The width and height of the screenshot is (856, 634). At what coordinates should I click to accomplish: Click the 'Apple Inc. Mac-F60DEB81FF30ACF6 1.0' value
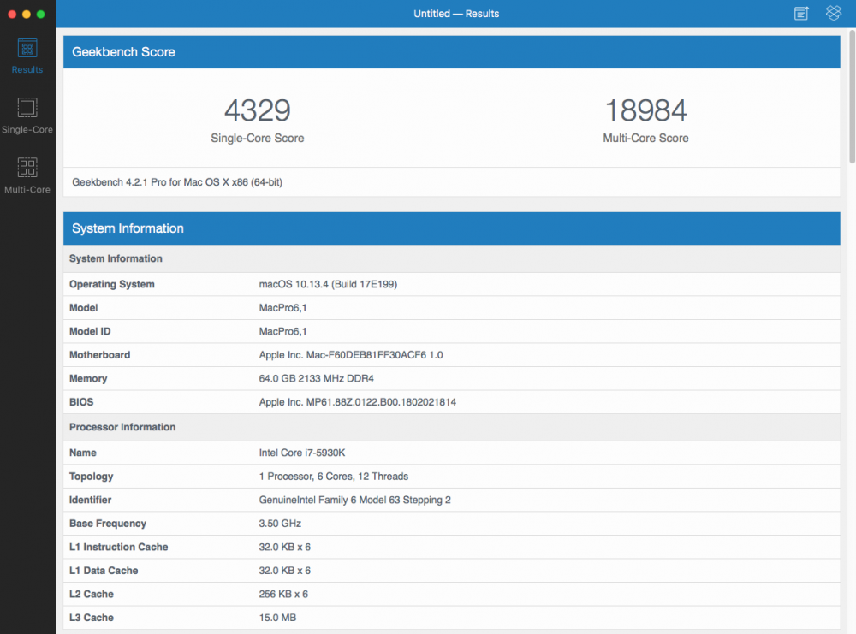tap(351, 355)
